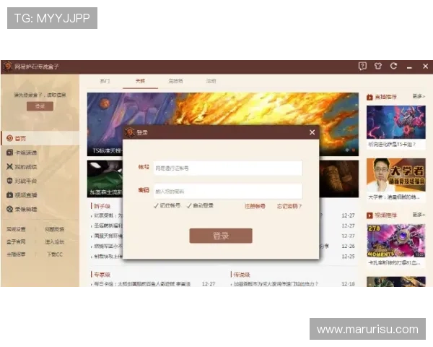Close the Hearthstone box main window

[x=425, y=66]
